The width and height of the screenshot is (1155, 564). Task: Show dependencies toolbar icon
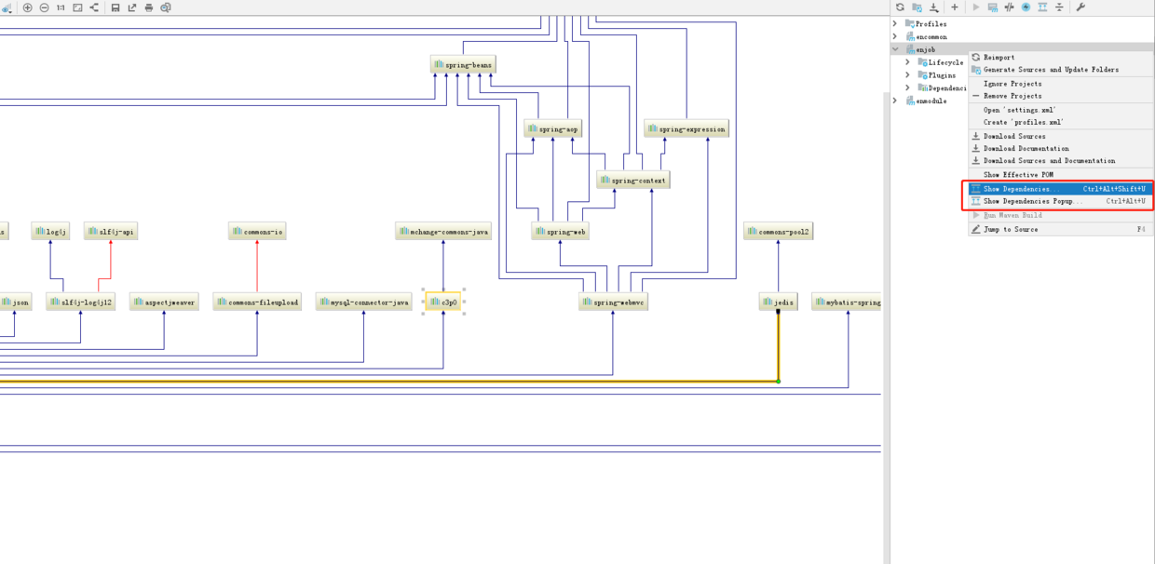[x=1042, y=7]
